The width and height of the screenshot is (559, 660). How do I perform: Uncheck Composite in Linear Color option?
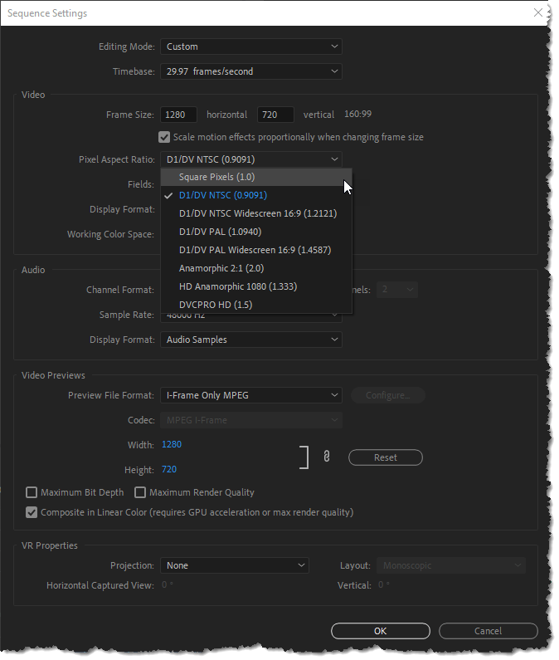(x=32, y=512)
